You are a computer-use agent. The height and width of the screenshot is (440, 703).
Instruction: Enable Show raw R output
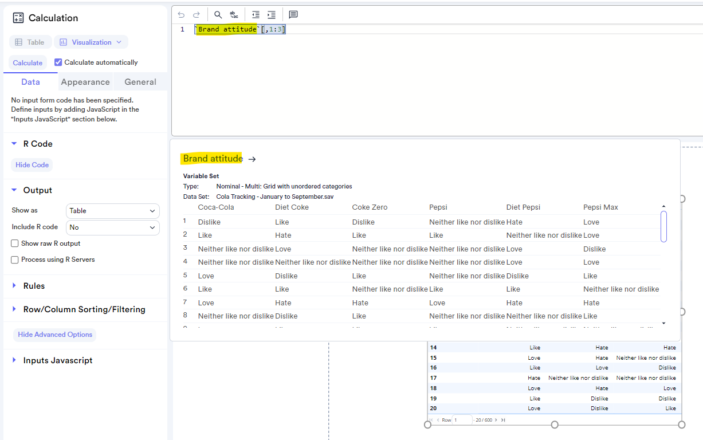14,243
